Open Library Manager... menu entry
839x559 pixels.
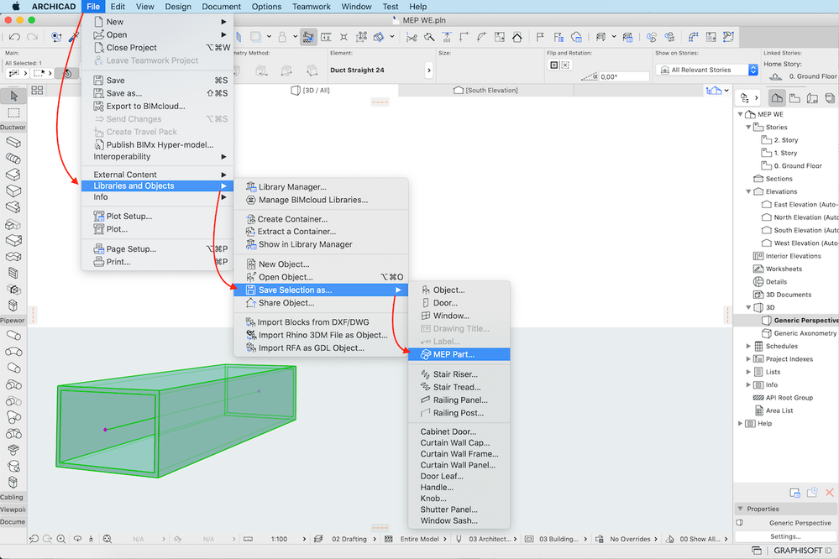click(321, 186)
